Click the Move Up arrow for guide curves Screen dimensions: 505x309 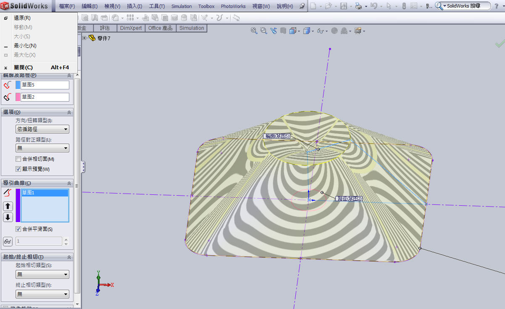click(x=8, y=206)
